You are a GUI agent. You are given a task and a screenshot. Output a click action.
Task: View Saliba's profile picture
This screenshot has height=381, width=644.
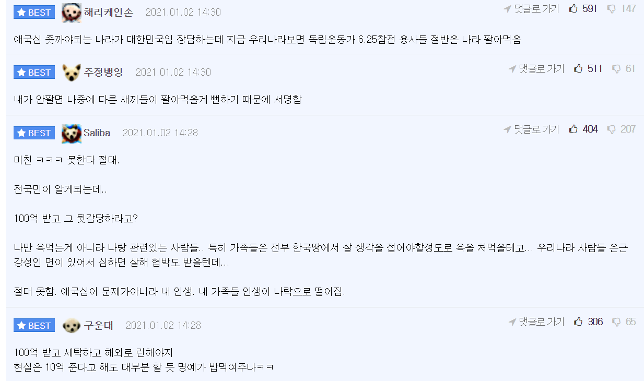(x=71, y=134)
